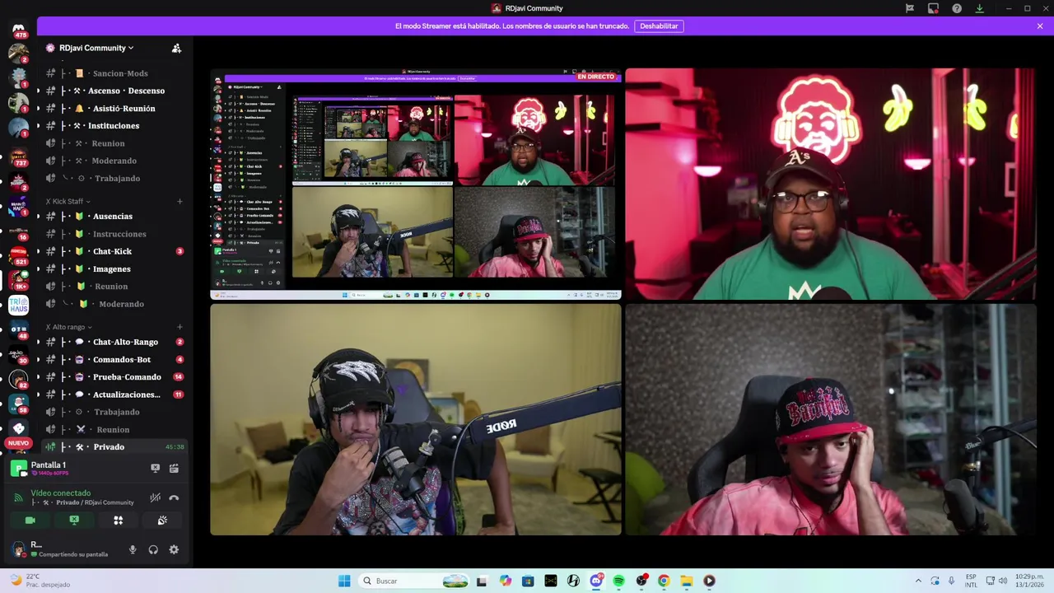Click the user avatar in user panel

19,549
